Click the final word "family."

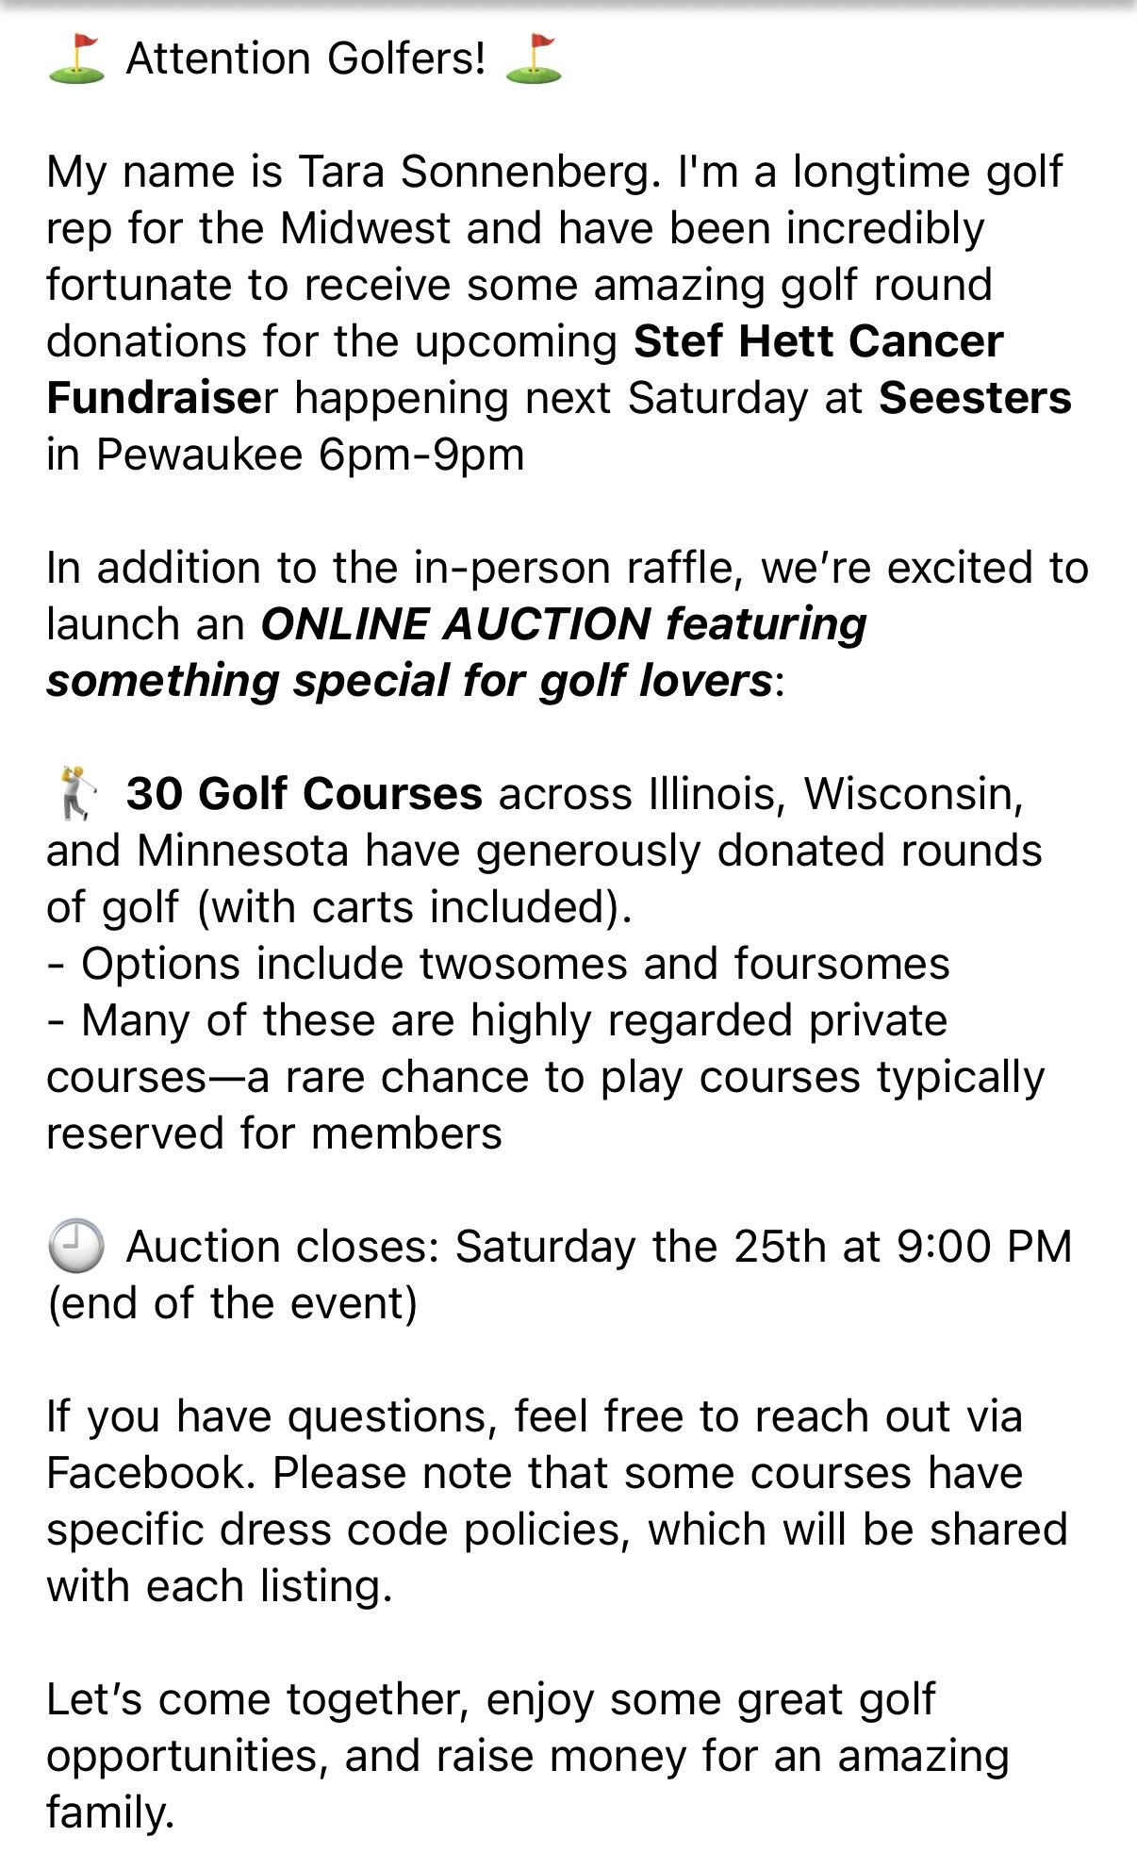click(110, 1812)
